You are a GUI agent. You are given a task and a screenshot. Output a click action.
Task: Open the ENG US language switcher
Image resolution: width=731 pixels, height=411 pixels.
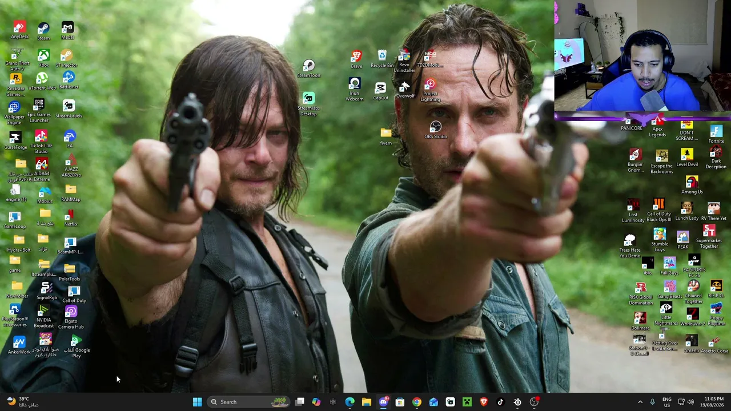click(666, 402)
